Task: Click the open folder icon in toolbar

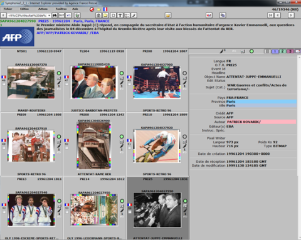Action: [x=168, y=16]
